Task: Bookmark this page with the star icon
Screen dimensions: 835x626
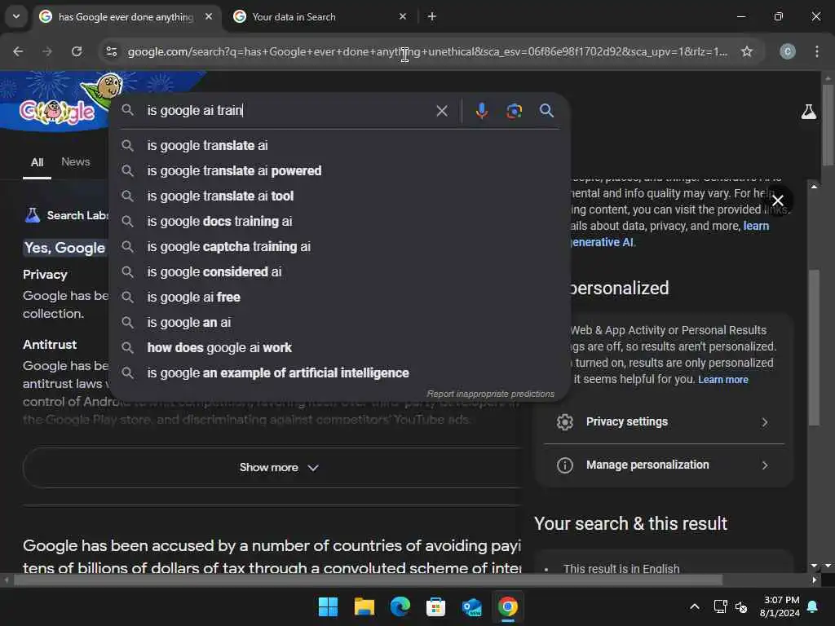Action: point(747,51)
